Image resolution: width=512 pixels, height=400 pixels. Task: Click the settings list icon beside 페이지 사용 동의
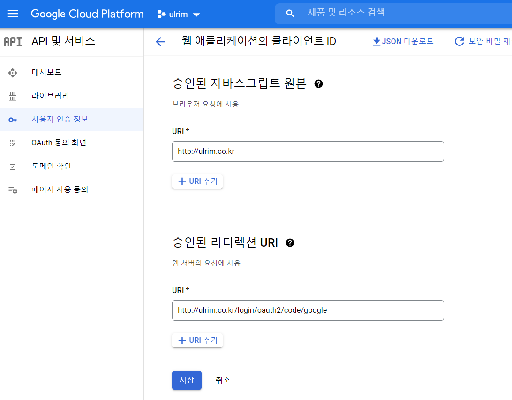[13, 190]
